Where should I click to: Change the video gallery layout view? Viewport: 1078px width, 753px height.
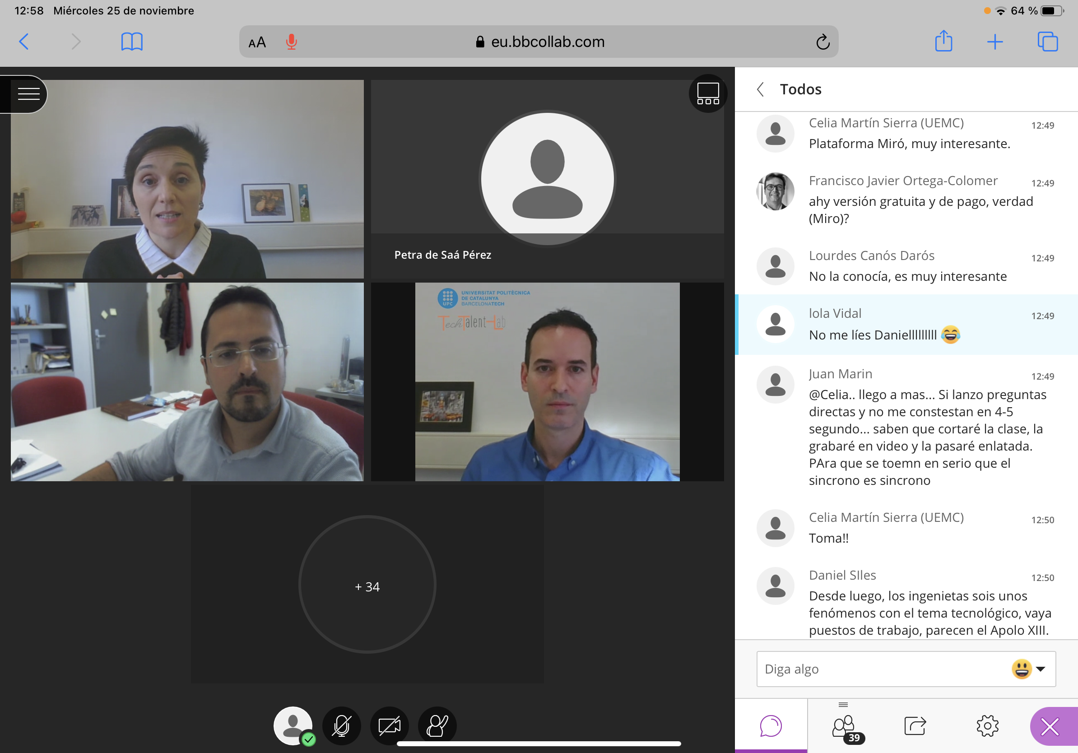(707, 93)
